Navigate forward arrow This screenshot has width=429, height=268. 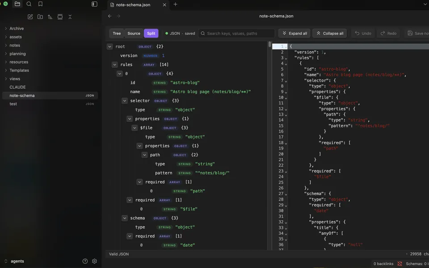(x=118, y=16)
